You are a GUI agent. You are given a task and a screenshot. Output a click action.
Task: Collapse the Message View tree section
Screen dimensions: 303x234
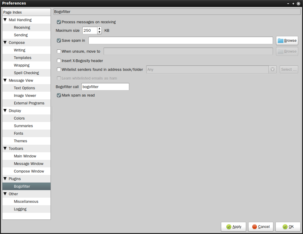(x=5, y=81)
